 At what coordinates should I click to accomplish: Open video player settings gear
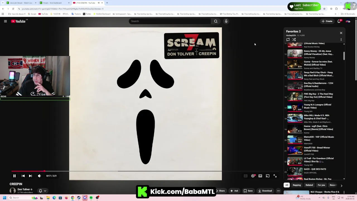tap(253, 176)
